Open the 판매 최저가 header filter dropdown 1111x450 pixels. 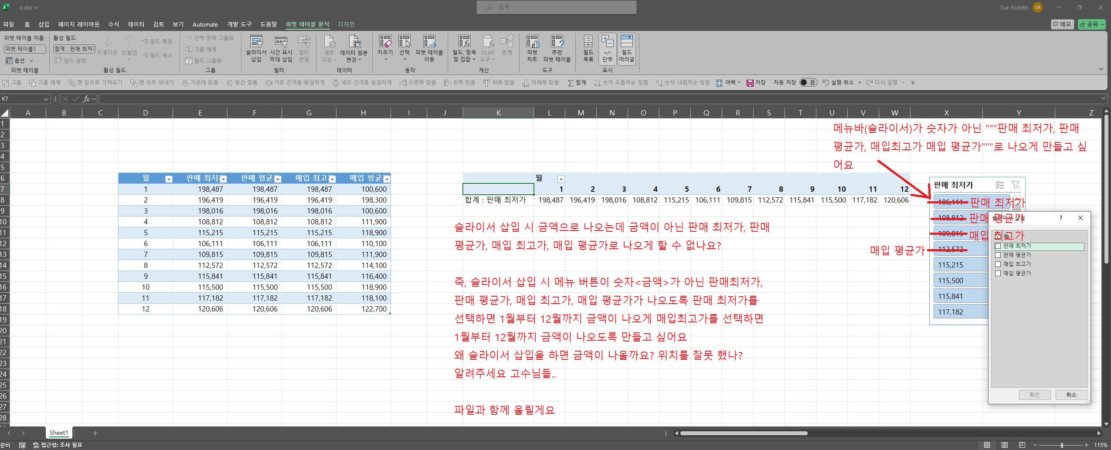tap(223, 179)
